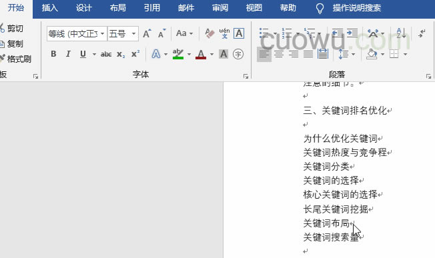
Task: Toggle bold formatting
Action: (x=53, y=54)
